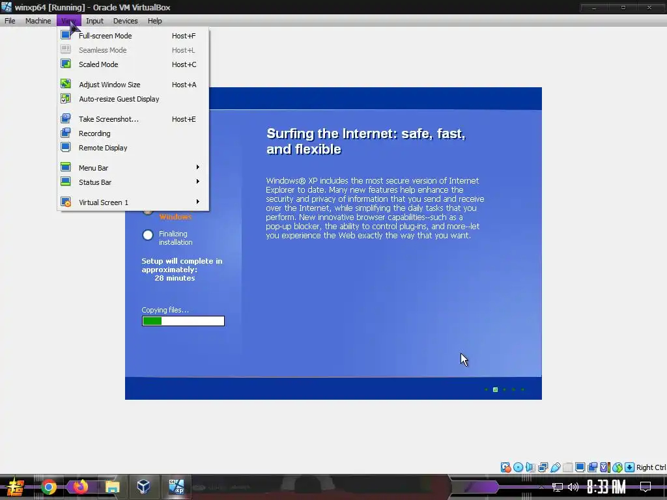Open the File menu
Image resolution: width=667 pixels, height=500 pixels.
[x=10, y=21]
